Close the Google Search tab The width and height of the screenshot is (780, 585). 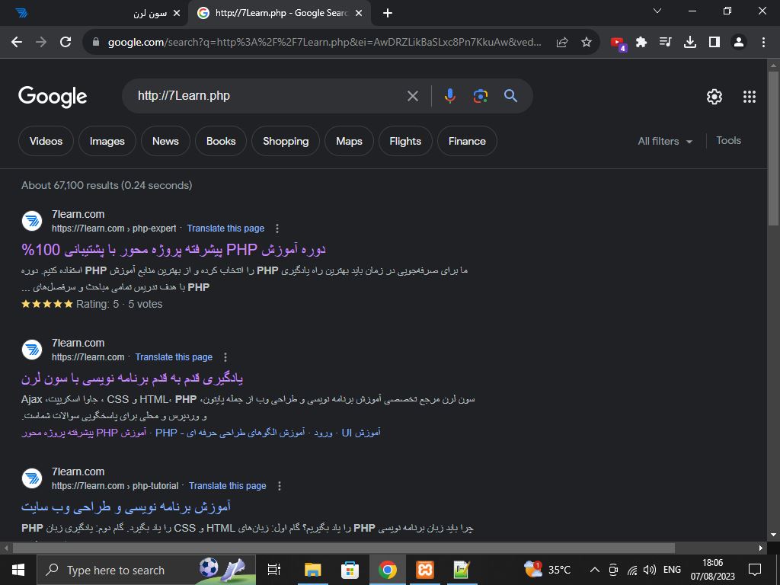click(359, 14)
